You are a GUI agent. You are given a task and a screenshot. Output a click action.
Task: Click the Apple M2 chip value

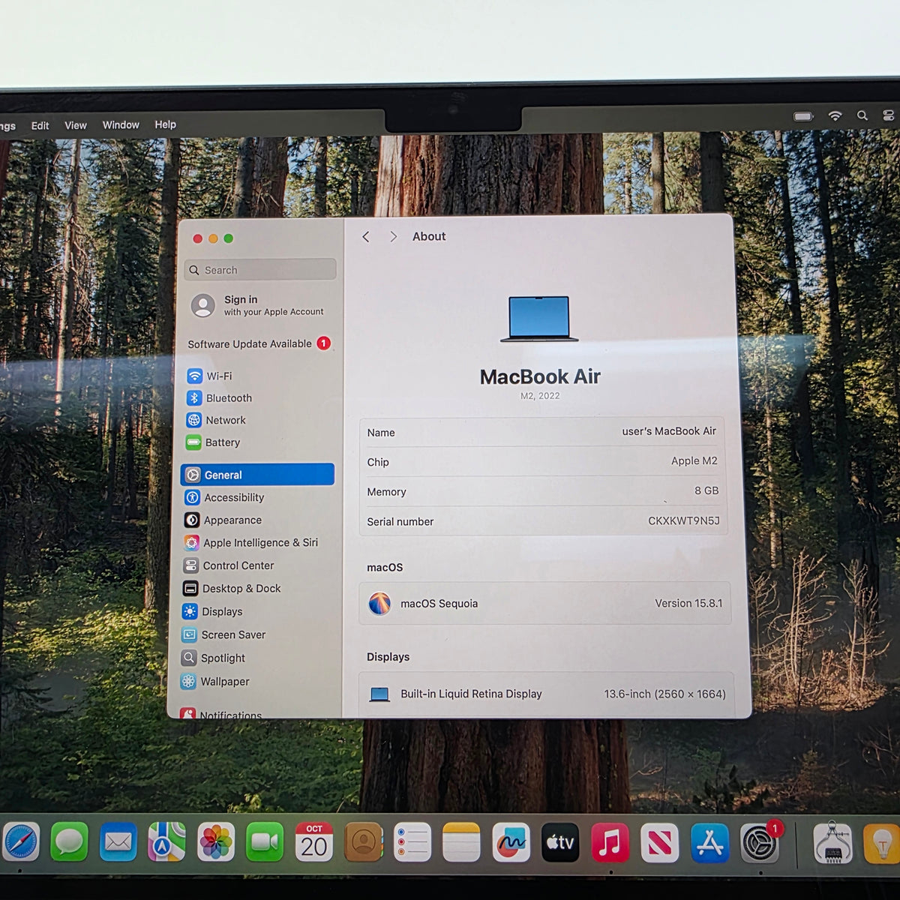click(694, 461)
